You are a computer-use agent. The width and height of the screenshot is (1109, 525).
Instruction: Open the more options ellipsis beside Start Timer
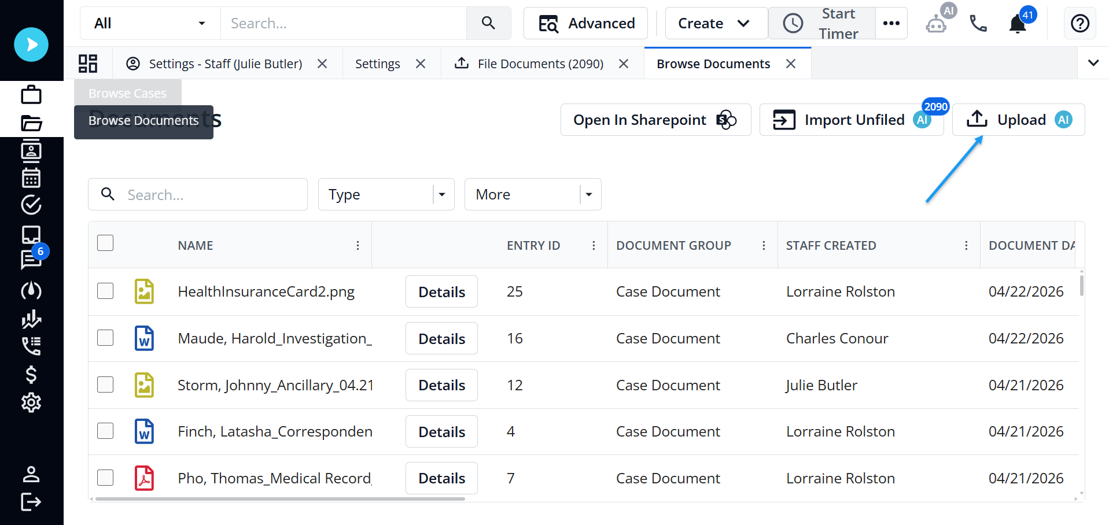[891, 23]
